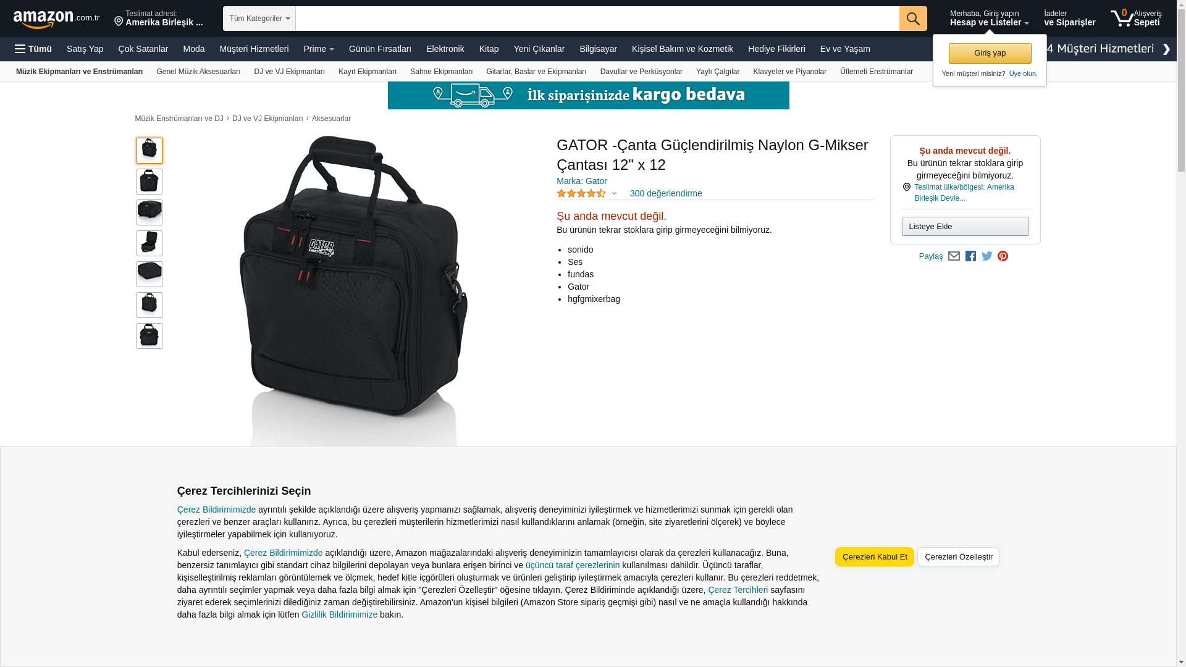Go to the Amazon.com.tr logo home
The width and height of the screenshot is (1186, 667).
coord(56,19)
